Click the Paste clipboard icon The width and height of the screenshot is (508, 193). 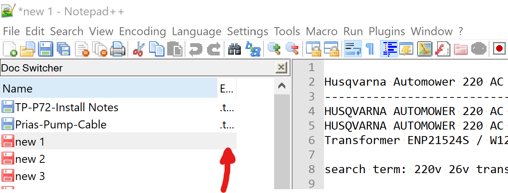tap(175, 49)
